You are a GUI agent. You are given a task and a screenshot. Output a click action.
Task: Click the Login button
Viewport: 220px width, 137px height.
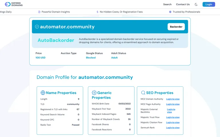click(209, 4)
